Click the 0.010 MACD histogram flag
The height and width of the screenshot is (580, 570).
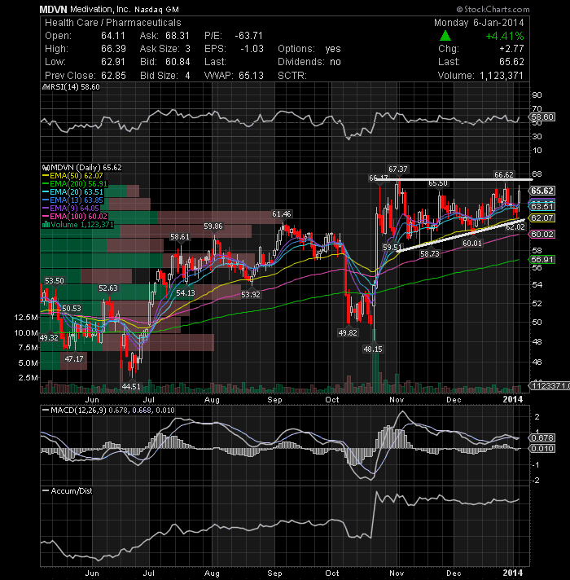542,449
